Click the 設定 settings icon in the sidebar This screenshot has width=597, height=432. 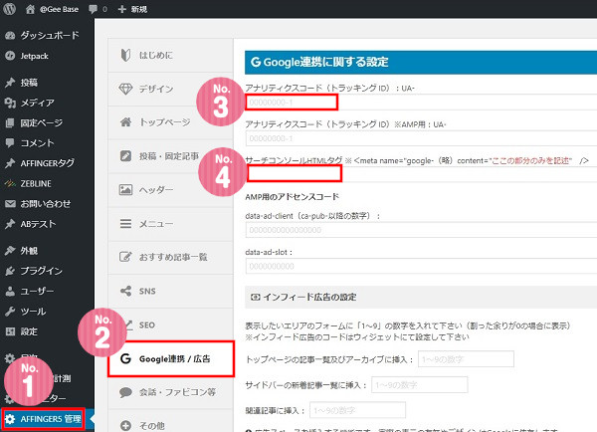[x=10, y=331]
